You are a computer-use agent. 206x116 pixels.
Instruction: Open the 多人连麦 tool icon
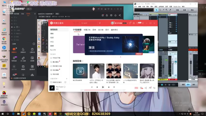pos(23,59)
